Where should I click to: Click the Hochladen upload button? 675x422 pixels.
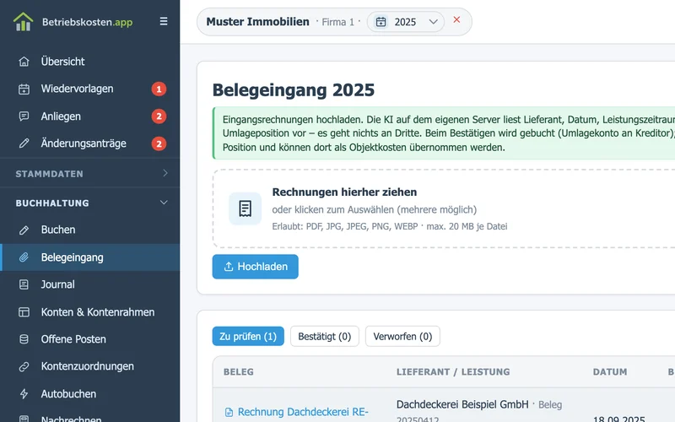click(256, 267)
